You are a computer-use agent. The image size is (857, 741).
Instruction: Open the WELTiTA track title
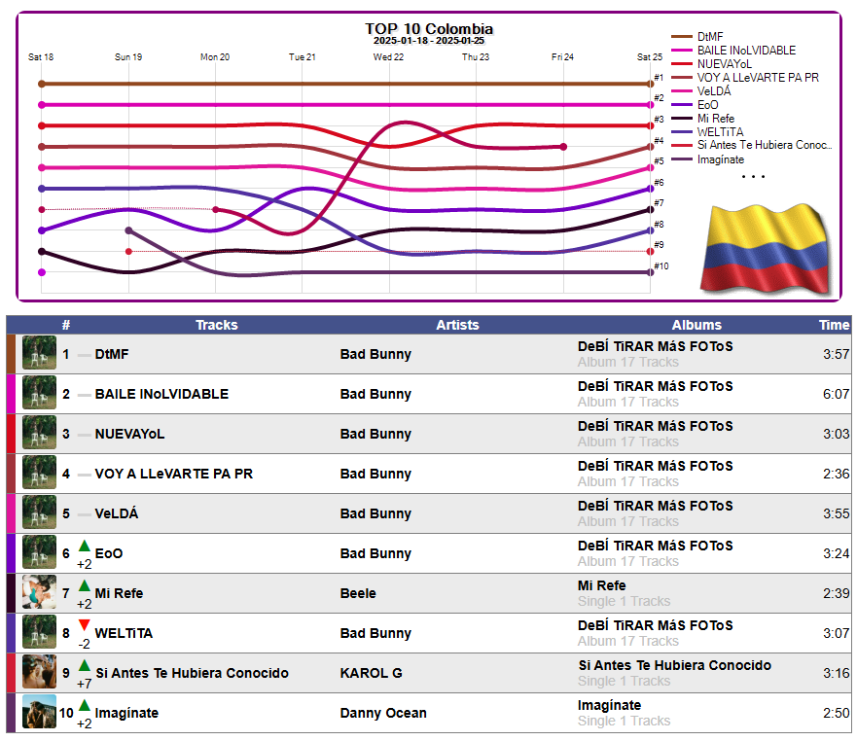[x=124, y=633]
